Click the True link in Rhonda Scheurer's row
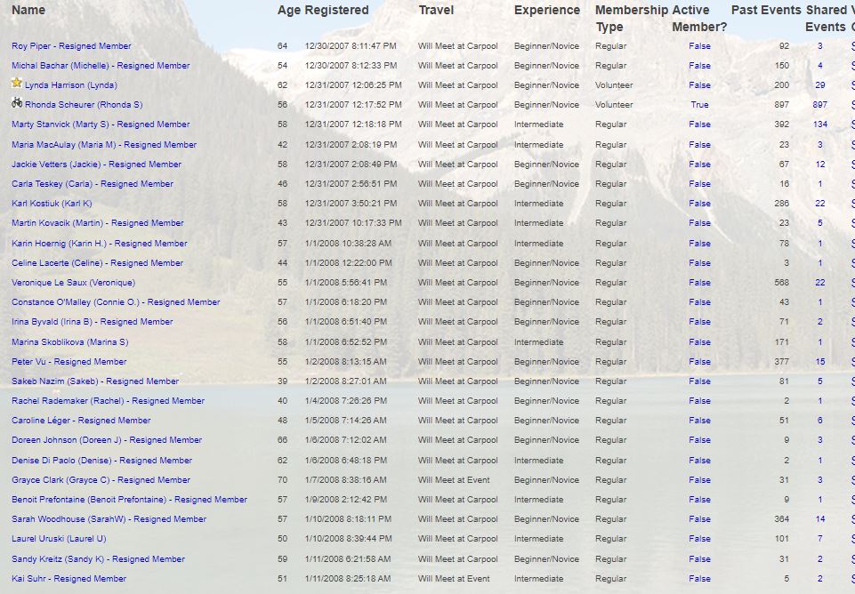 (x=699, y=105)
